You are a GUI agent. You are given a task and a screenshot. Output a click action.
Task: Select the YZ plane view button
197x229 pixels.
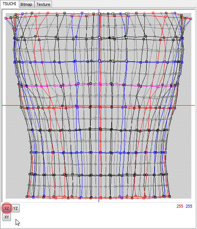pos(15,208)
